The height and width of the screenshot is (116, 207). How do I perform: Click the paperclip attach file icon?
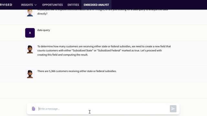(x=34, y=109)
